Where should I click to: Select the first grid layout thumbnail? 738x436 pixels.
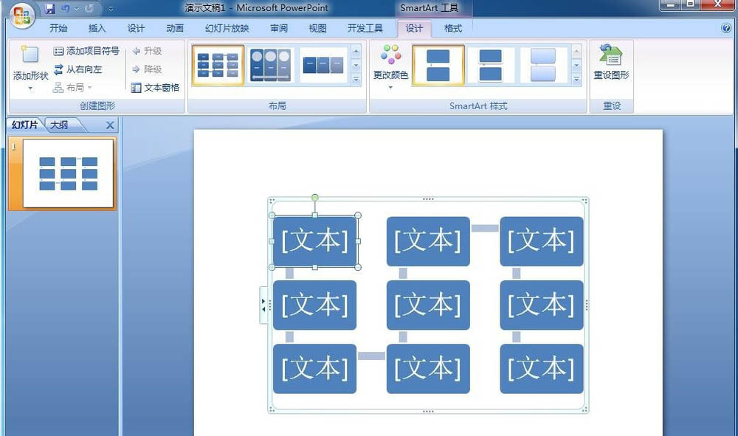[x=218, y=65]
